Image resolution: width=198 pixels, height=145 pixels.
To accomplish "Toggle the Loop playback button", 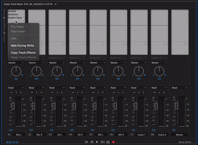I will coord(108,142).
